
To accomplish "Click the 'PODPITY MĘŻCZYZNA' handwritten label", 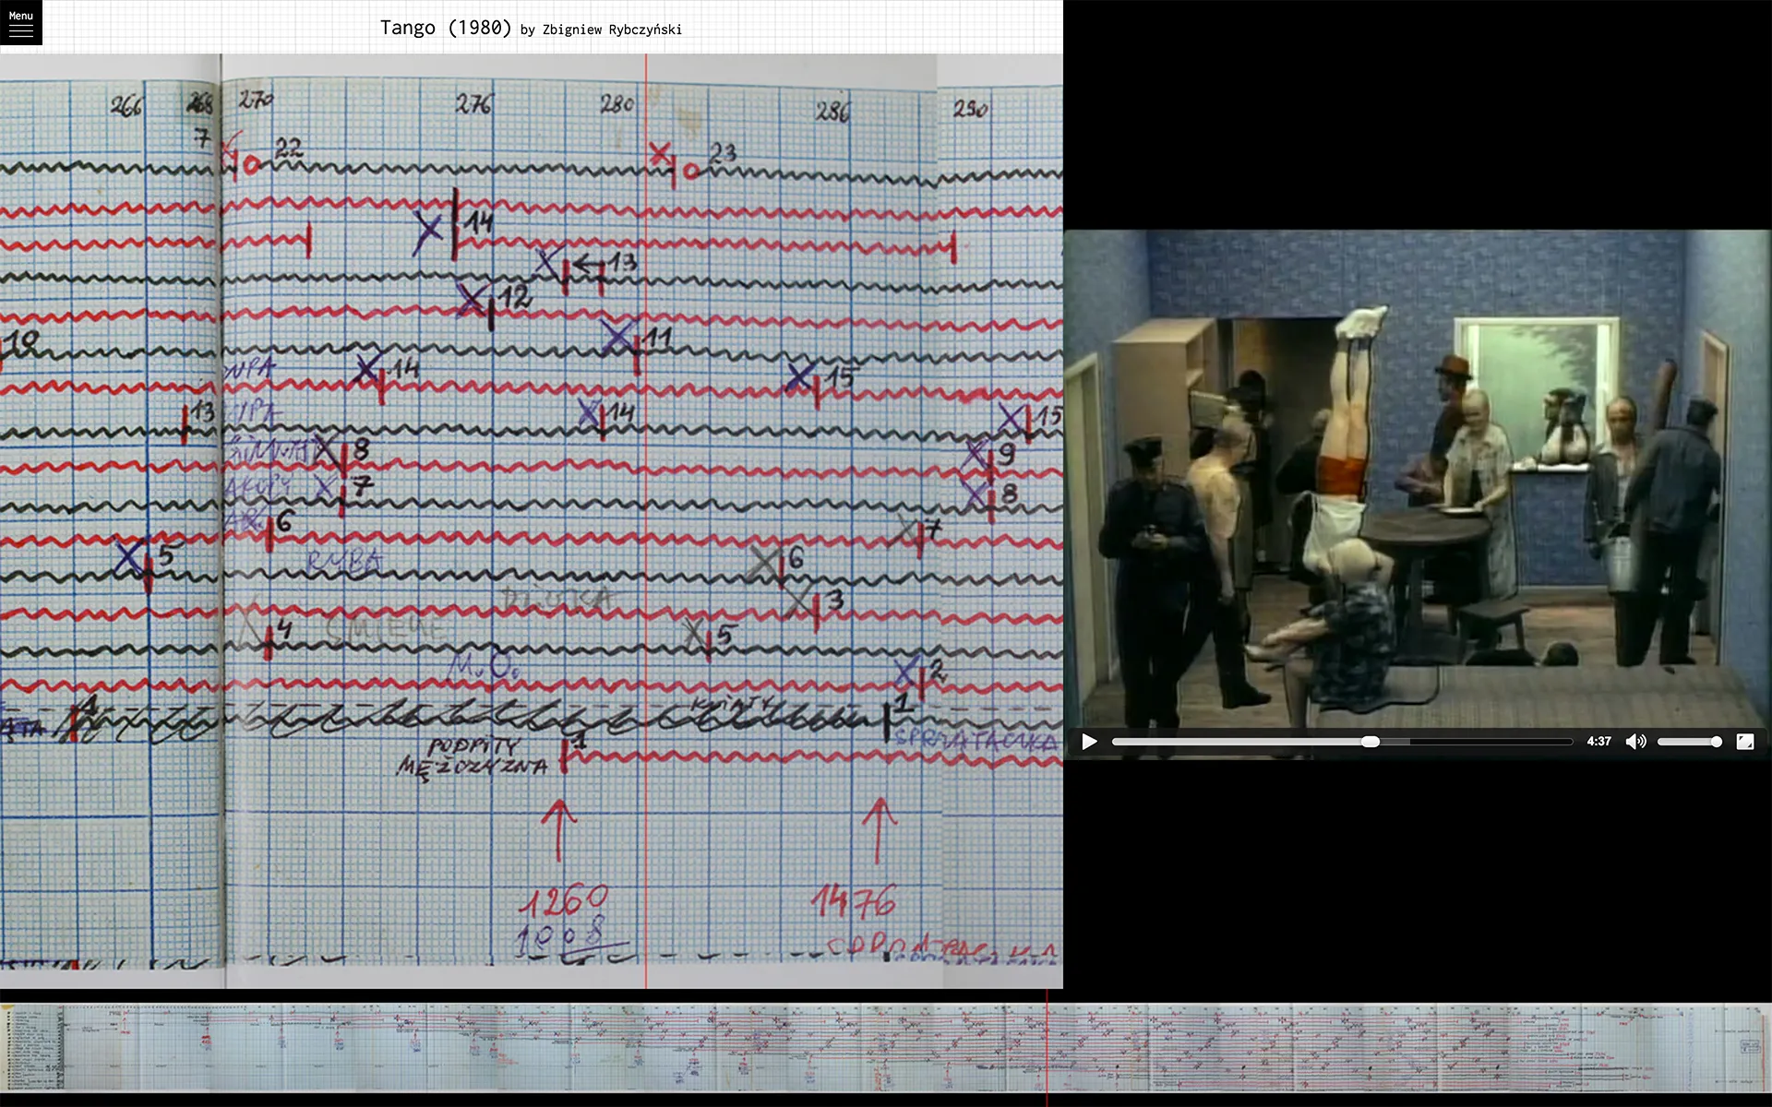I will click(473, 756).
